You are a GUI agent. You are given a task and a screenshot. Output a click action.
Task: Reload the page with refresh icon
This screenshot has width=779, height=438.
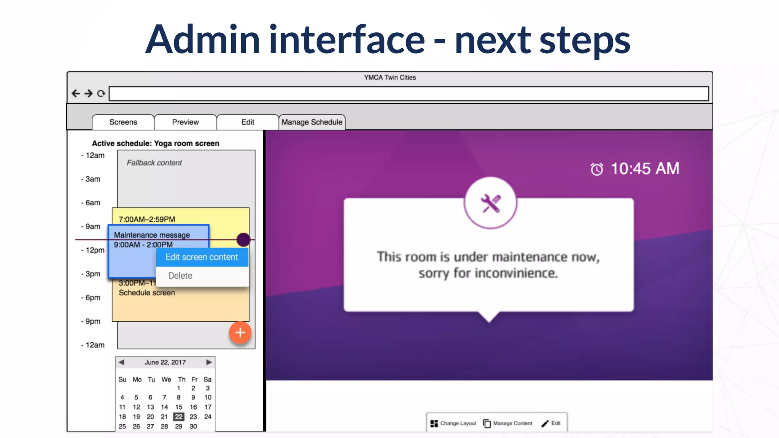(101, 94)
